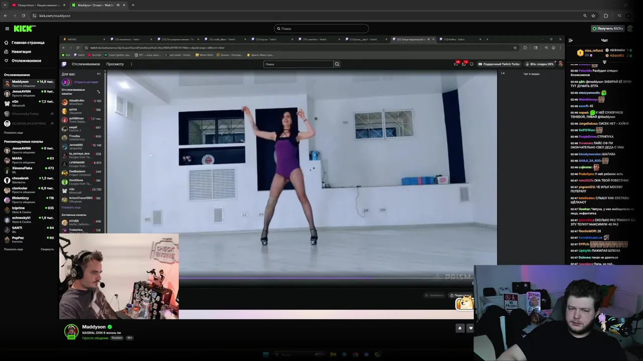Go to Главная страница in sidebar

(28, 43)
